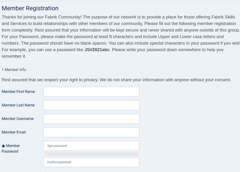This screenshot has height=172, width=240.
Task: Focus the Type password field
Action: [91, 146]
